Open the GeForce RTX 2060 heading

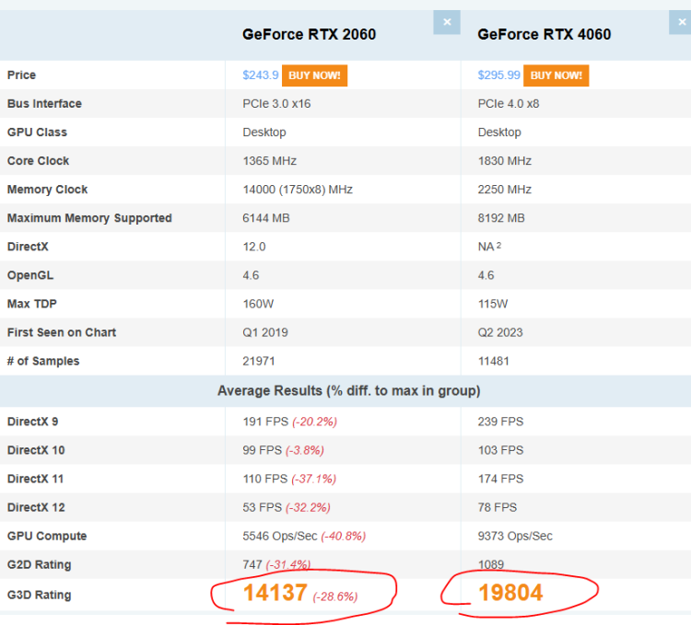[x=309, y=34]
